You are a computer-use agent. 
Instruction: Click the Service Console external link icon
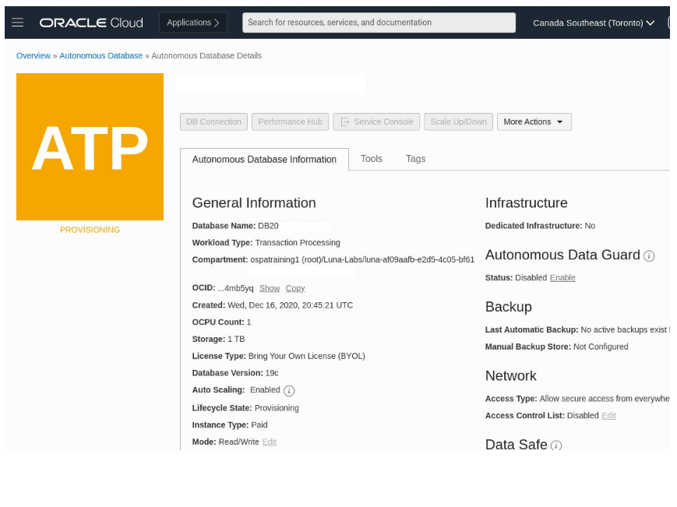[345, 122]
